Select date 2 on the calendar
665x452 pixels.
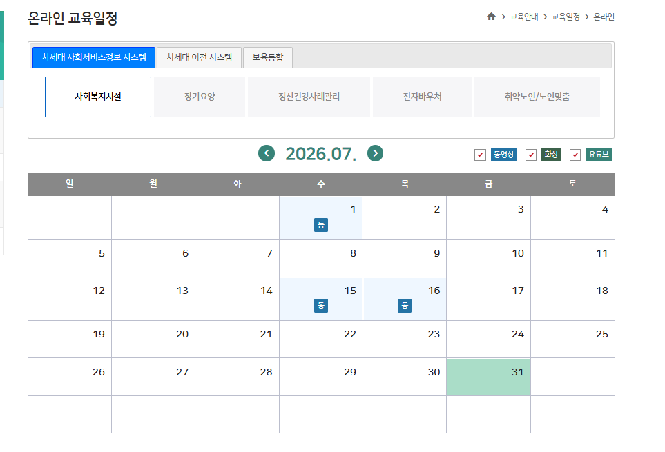pyautogui.click(x=405, y=218)
